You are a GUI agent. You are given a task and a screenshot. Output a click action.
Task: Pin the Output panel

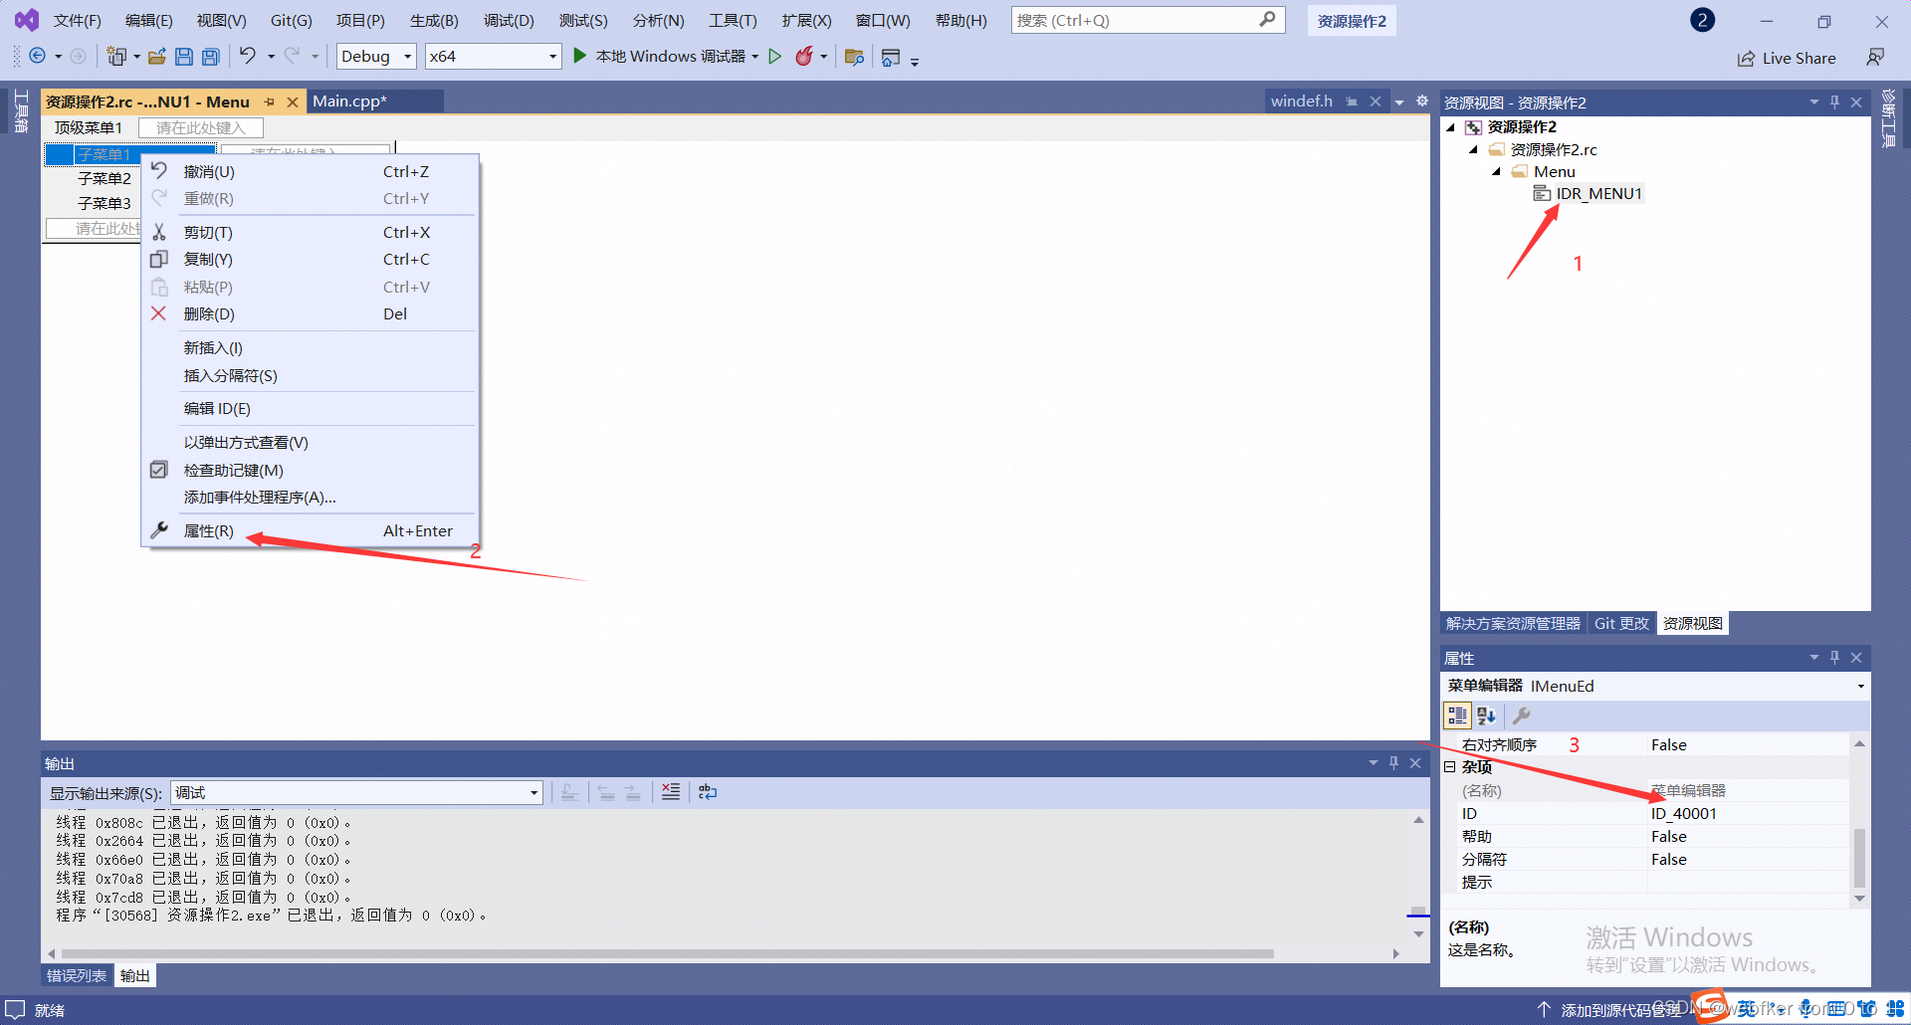click(x=1393, y=762)
